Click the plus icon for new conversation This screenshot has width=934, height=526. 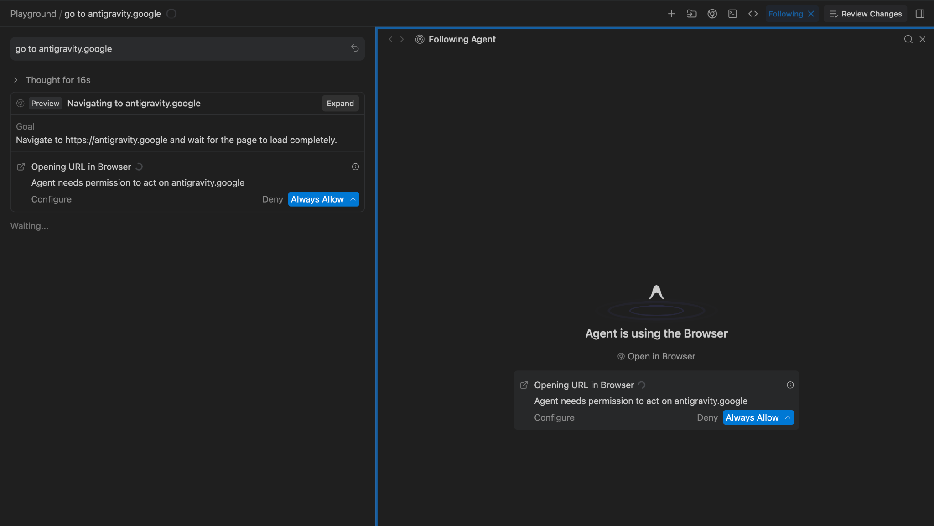coord(671,14)
